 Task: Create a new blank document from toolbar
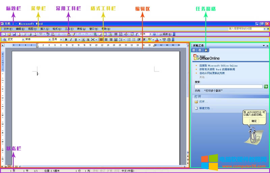(4, 34)
